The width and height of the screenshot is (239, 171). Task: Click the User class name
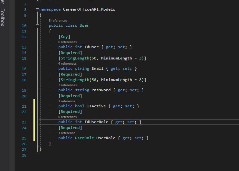(x=84, y=26)
